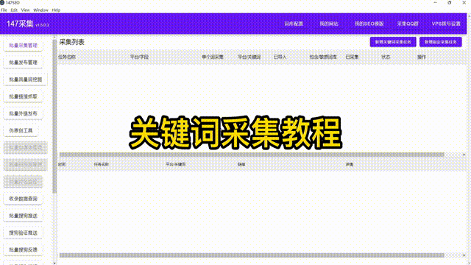Viewport: 471px width, 265px height.
Task: Click the 已采集 column header
Action: click(x=352, y=57)
